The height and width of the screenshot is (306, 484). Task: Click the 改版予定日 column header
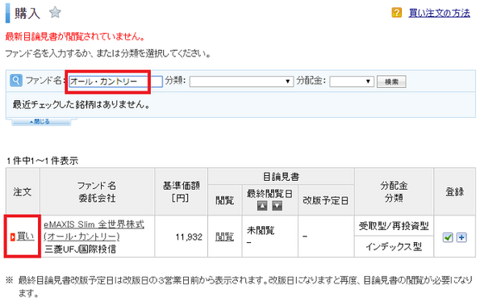click(326, 200)
